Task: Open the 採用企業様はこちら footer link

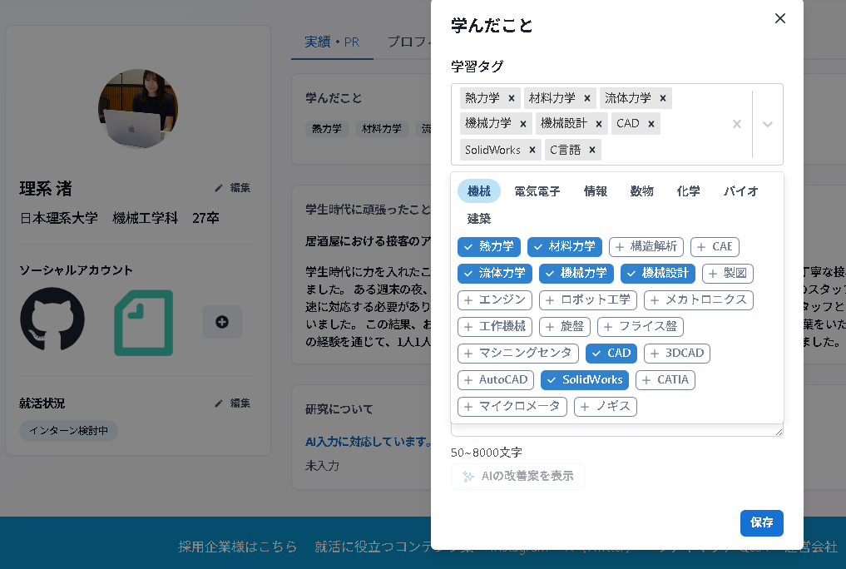Action: point(237,547)
